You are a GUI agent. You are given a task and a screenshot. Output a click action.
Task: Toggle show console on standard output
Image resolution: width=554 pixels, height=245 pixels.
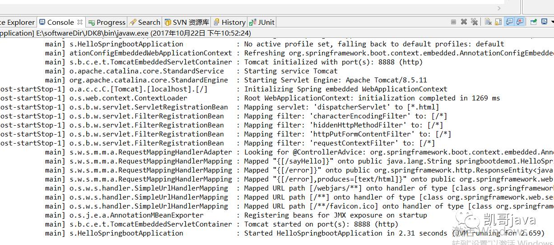click(x=509, y=22)
